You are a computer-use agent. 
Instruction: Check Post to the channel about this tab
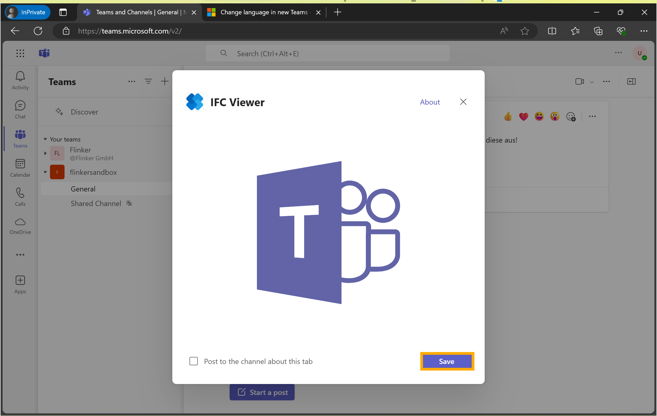194,361
